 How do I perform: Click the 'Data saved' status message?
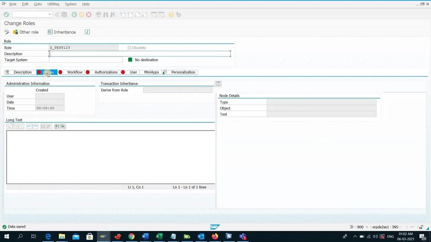[x=16, y=227]
